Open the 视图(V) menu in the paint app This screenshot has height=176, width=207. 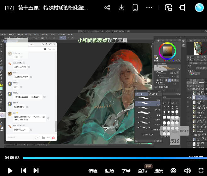coord(45,34)
